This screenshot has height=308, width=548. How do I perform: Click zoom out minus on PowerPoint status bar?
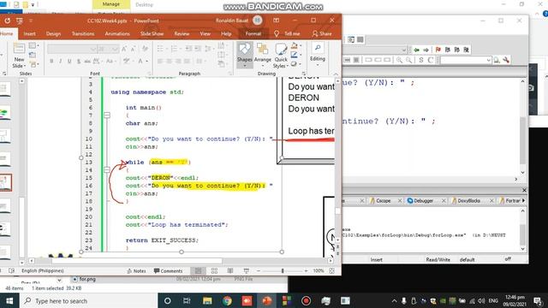coord(259,270)
